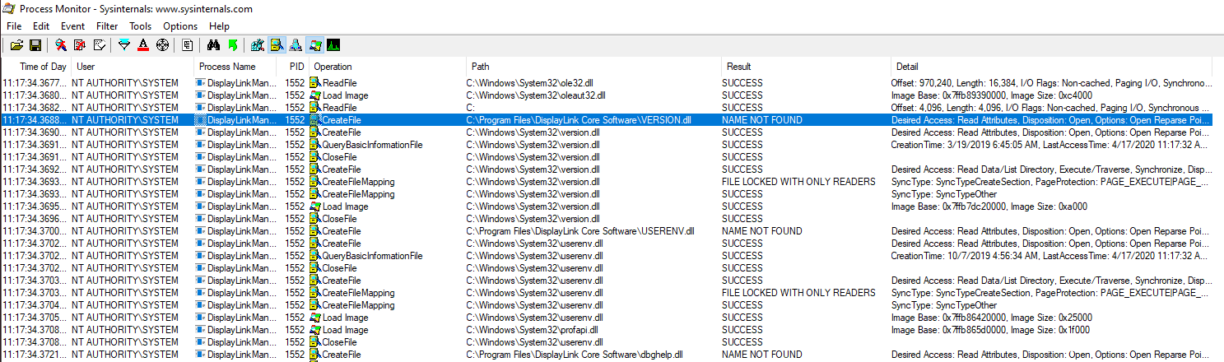Image resolution: width=1224 pixels, height=362 pixels.
Task: Click the Load Image icon in the profapi.dll row
Action: (x=315, y=330)
